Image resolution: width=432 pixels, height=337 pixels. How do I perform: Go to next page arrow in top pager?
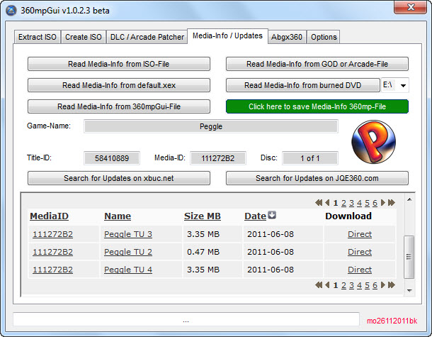point(383,203)
